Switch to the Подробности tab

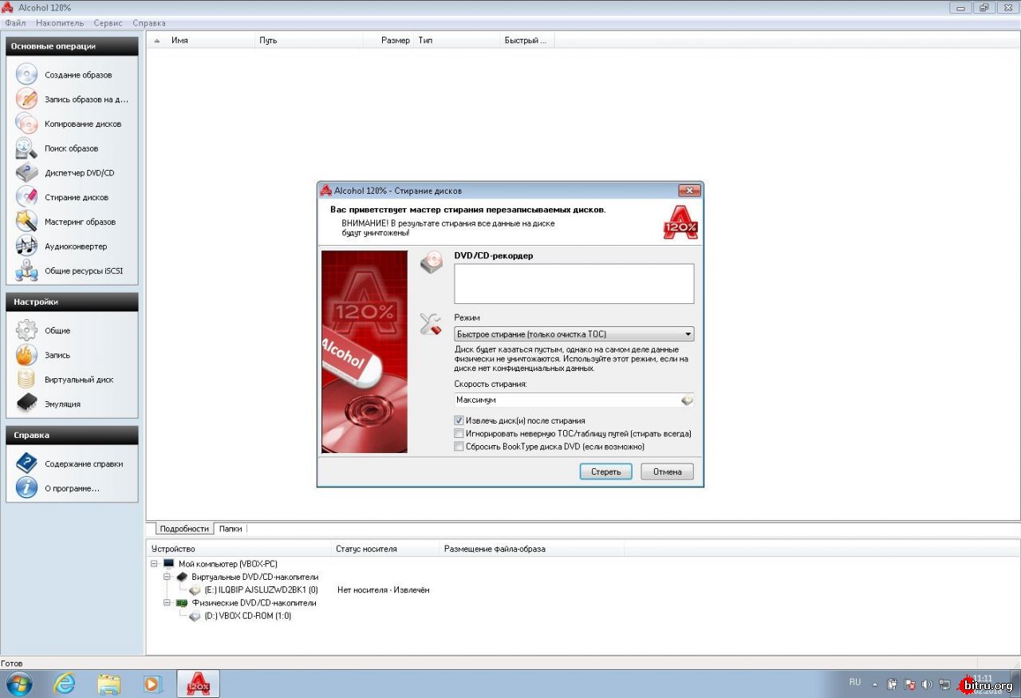point(184,529)
